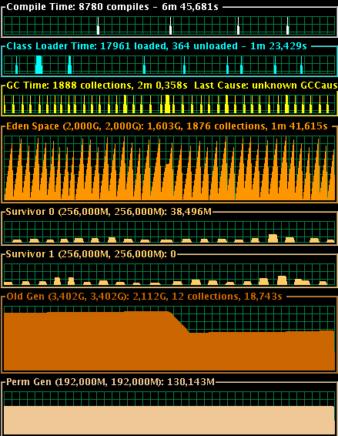Screen dimensions: 338x436
Task: Select the widest cyan bar in Class Loader graph
Action: [x=39, y=65]
